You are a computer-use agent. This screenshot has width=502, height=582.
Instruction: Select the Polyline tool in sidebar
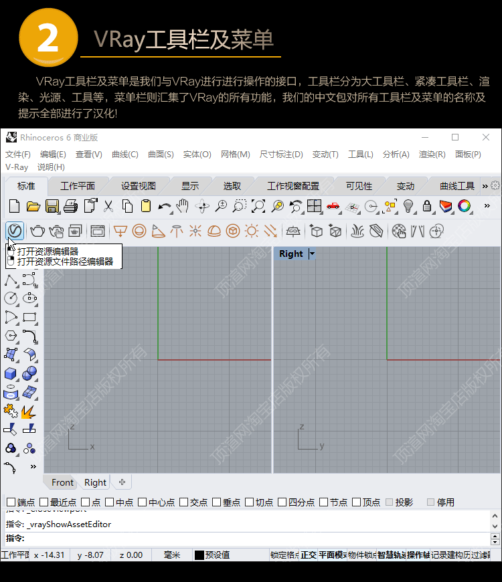[x=11, y=280]
